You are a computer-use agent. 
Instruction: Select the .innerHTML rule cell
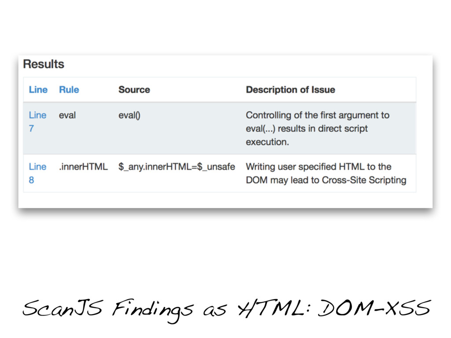[83, 167]
